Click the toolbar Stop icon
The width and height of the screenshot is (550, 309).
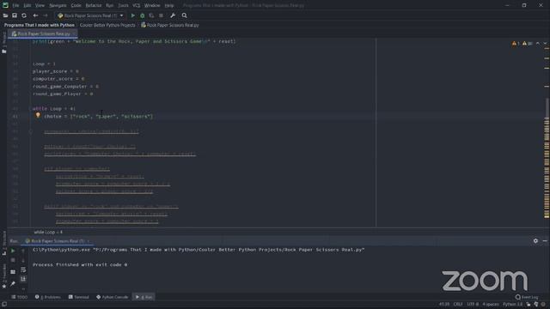coord(161,15)
